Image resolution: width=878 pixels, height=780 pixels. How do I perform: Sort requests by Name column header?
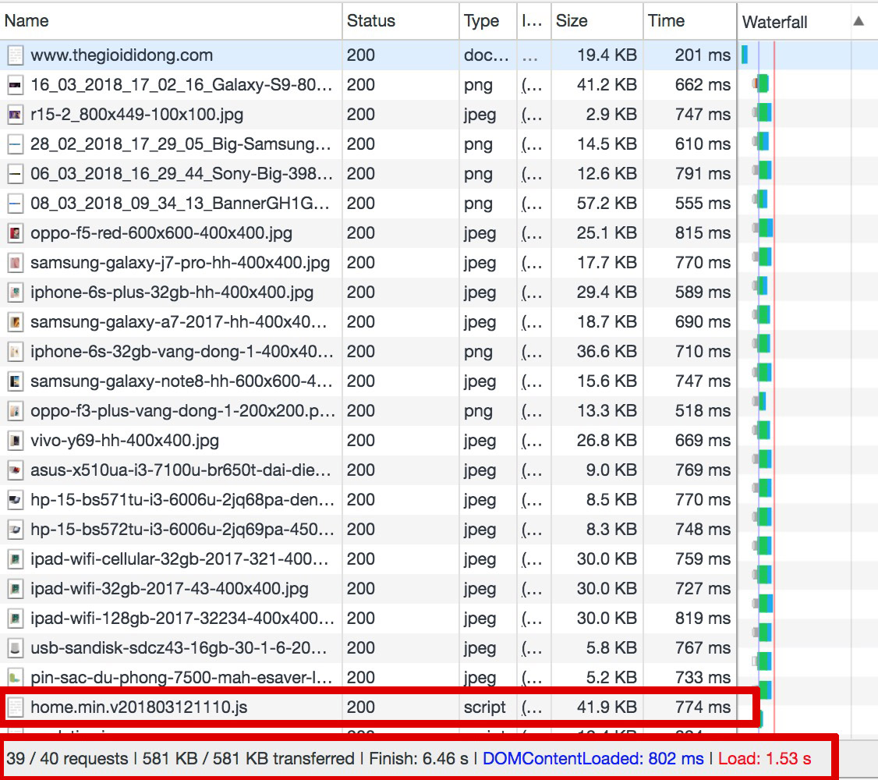pos(27,21)
